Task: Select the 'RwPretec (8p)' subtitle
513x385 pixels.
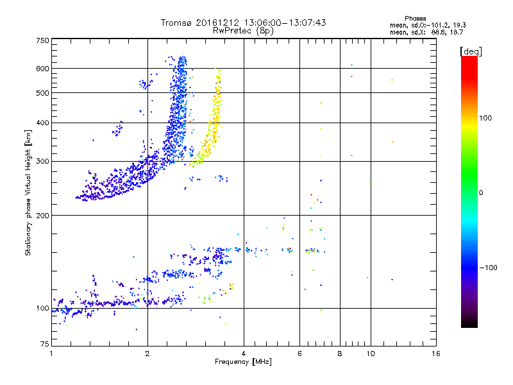Action: [x=243, y=31]
